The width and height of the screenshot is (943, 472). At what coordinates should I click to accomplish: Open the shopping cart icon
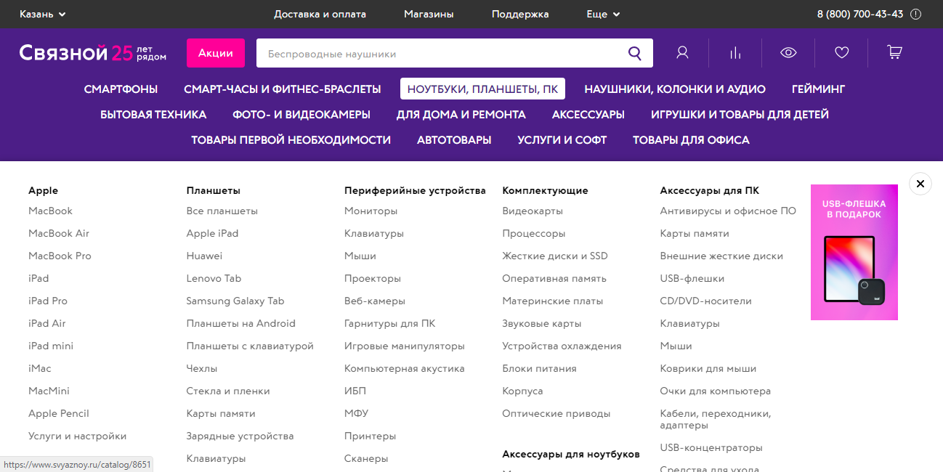[x=894, y=52]
